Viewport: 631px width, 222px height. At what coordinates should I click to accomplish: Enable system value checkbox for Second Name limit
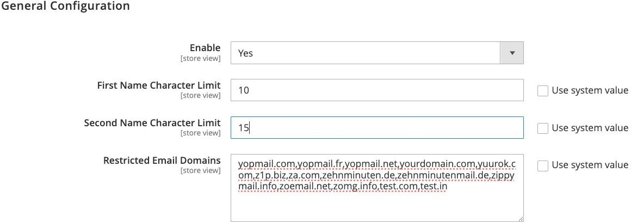pyautogui.click(x=542, y=128)
